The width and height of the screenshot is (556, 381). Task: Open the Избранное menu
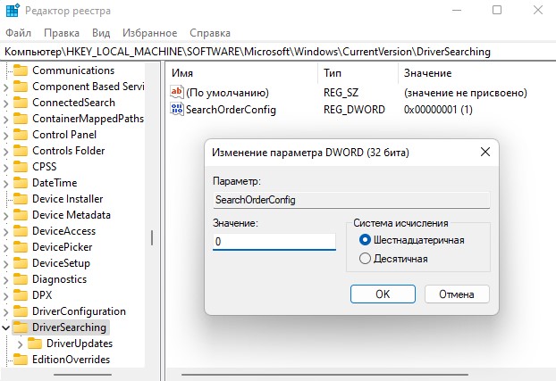pyautogui.click(x=149, y=33)
